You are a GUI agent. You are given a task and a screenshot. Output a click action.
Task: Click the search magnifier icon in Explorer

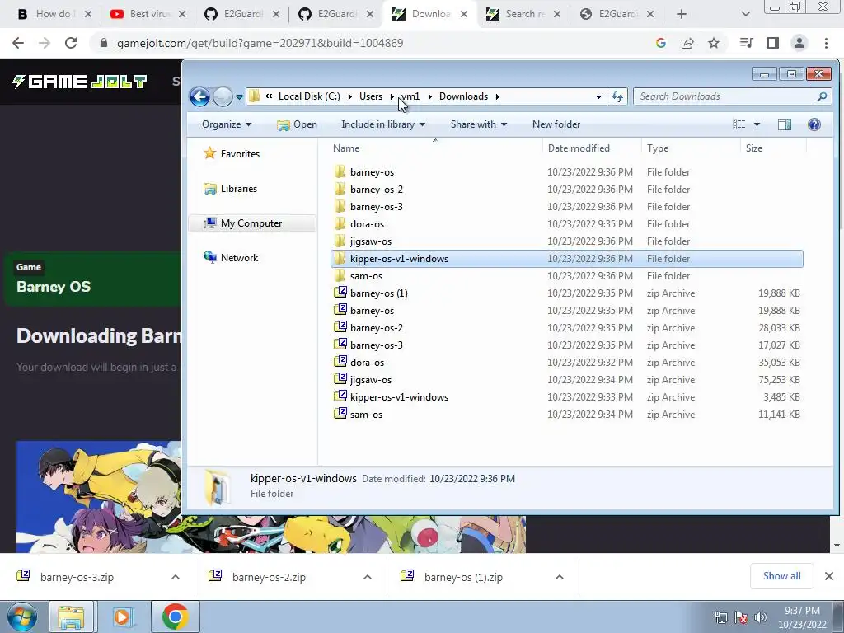tap(822, 96)
